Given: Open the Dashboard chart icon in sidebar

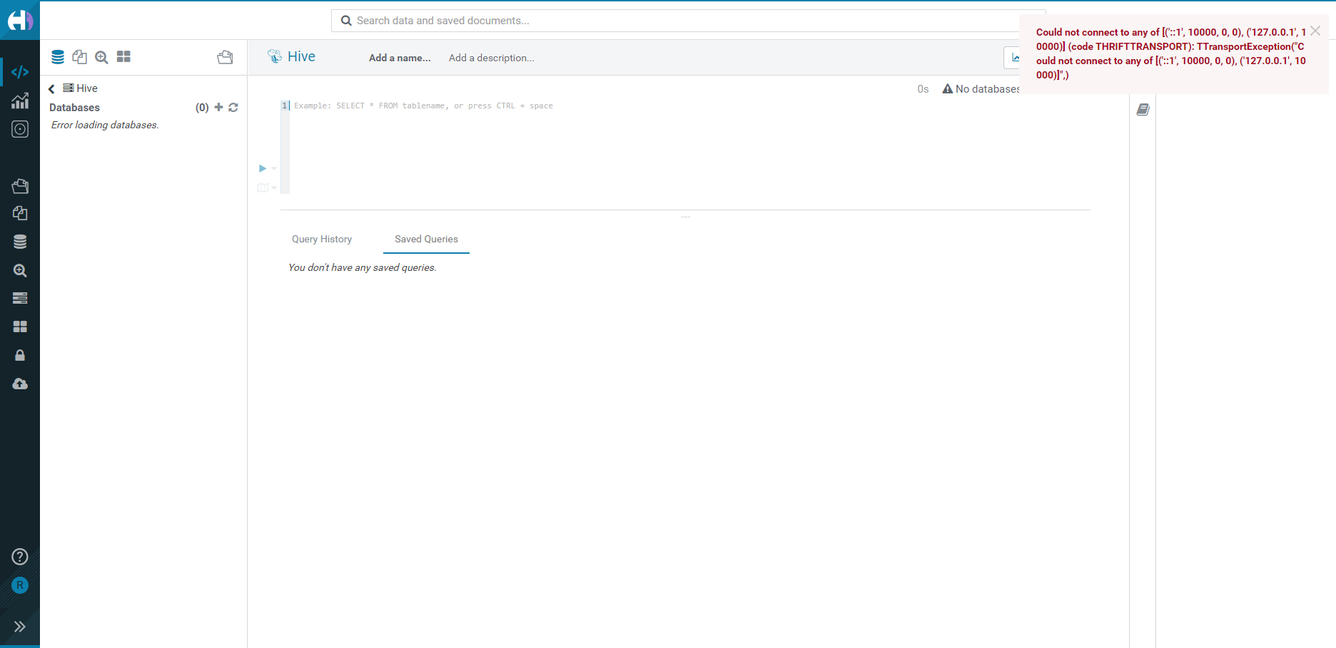Looking at the screenshot, I should [x=20, y=101].
